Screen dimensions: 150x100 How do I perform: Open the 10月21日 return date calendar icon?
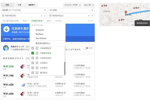50,16
